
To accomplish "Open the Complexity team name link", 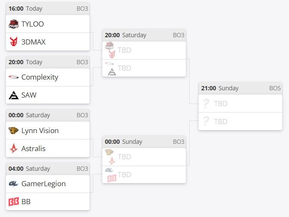I will (x=39, y=77).
